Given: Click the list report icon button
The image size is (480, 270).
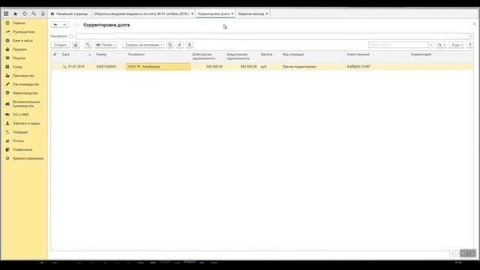Looking at the screenshot, I should (190, 45).
